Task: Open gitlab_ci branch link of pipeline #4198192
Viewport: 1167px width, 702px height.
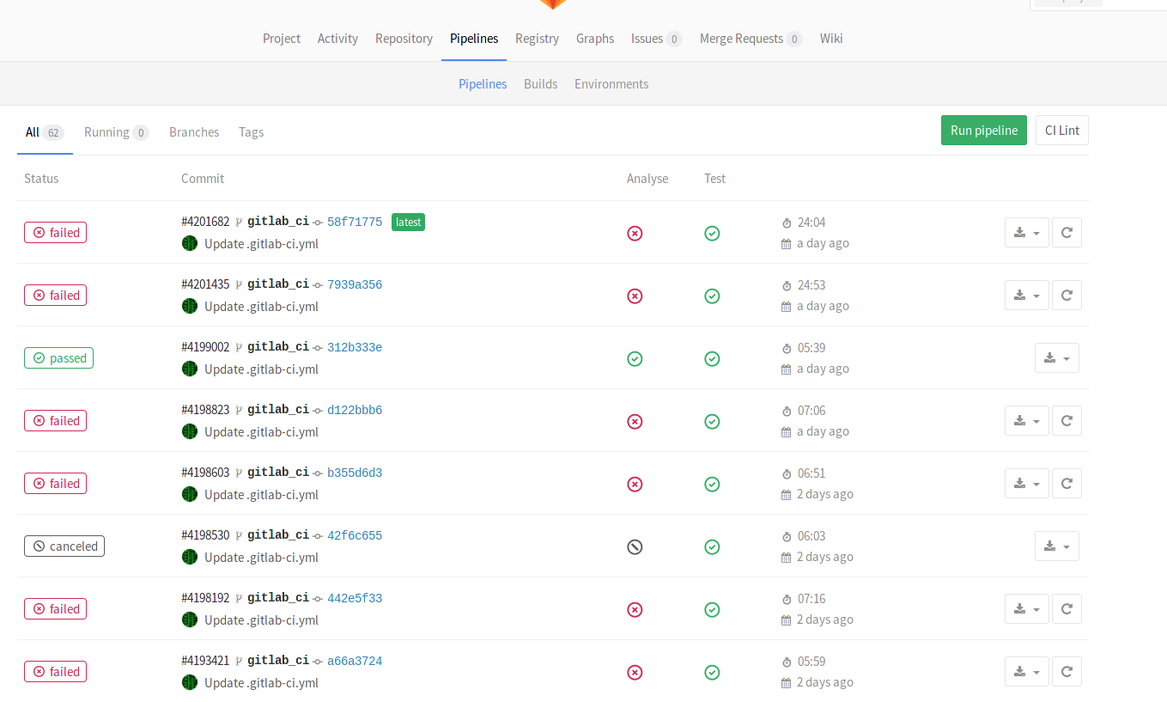Action: click(x=278, y=598)
